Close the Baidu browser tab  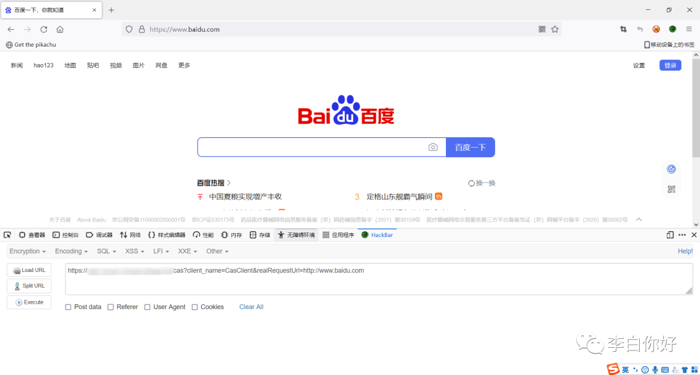[x=94, y=10]
